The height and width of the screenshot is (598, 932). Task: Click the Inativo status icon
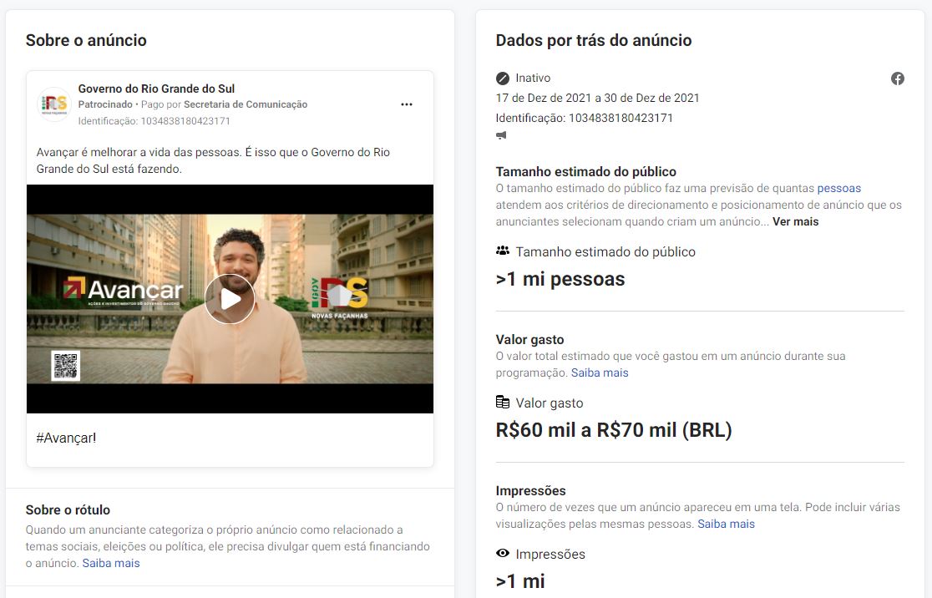click(x=503, y=79)
